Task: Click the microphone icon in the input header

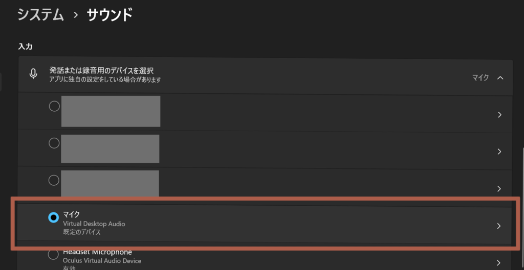Action: click(x=33, y=75)
